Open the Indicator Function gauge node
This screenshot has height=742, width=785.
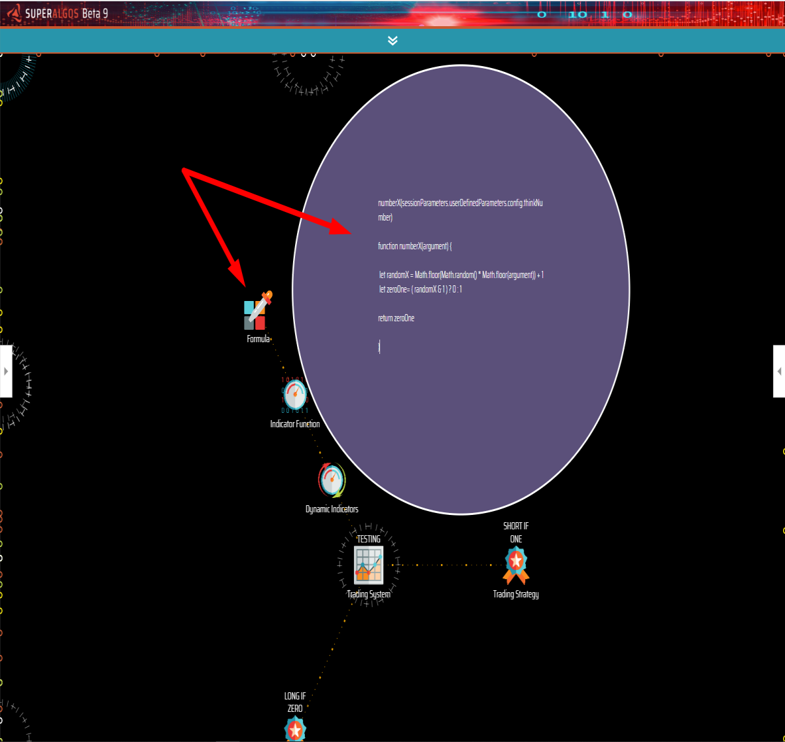pos(295,395)
